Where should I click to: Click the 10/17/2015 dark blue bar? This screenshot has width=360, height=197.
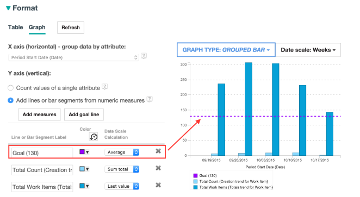point(330,134)
